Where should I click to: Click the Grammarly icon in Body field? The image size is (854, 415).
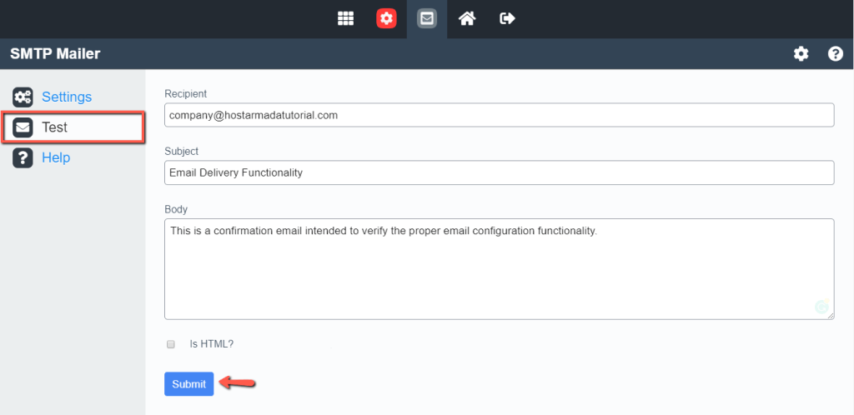821,306
